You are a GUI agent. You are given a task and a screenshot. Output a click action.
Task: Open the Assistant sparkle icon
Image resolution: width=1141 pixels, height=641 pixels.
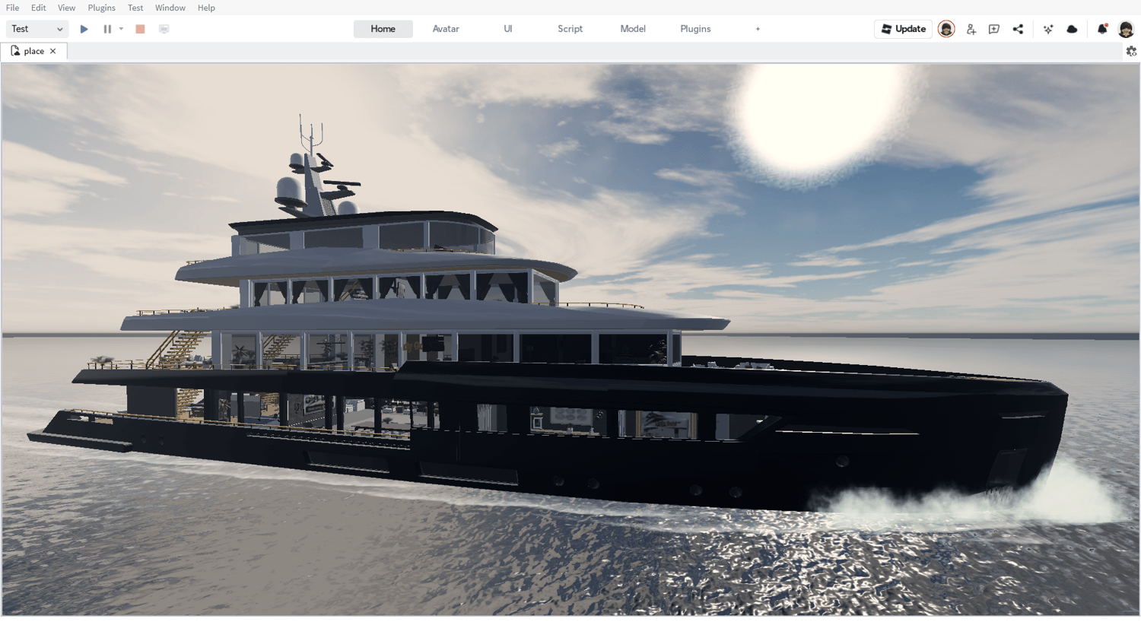coord(1048,29)
